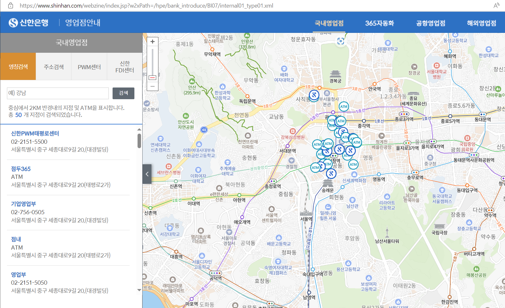Screen dimensions: 505x308
Task: Click phone number 02-2151-5050
Action: 29,283
